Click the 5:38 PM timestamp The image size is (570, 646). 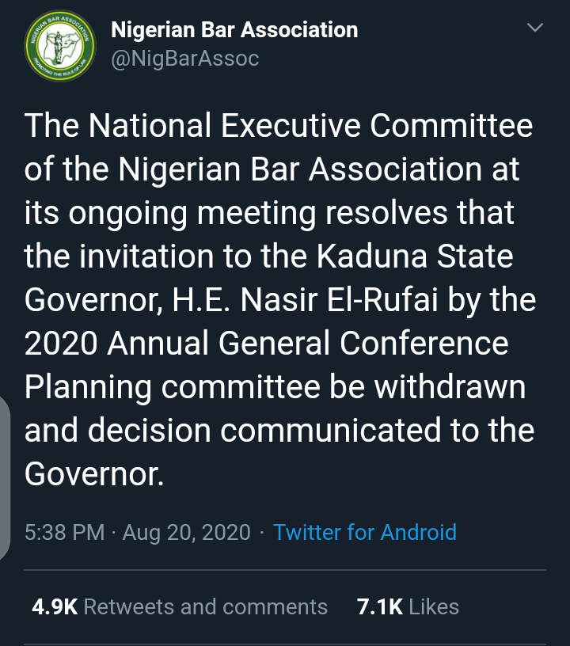point(65,532)
